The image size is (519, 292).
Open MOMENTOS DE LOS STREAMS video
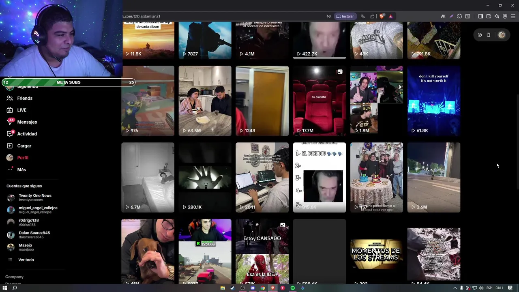click(x=377, y=251)
